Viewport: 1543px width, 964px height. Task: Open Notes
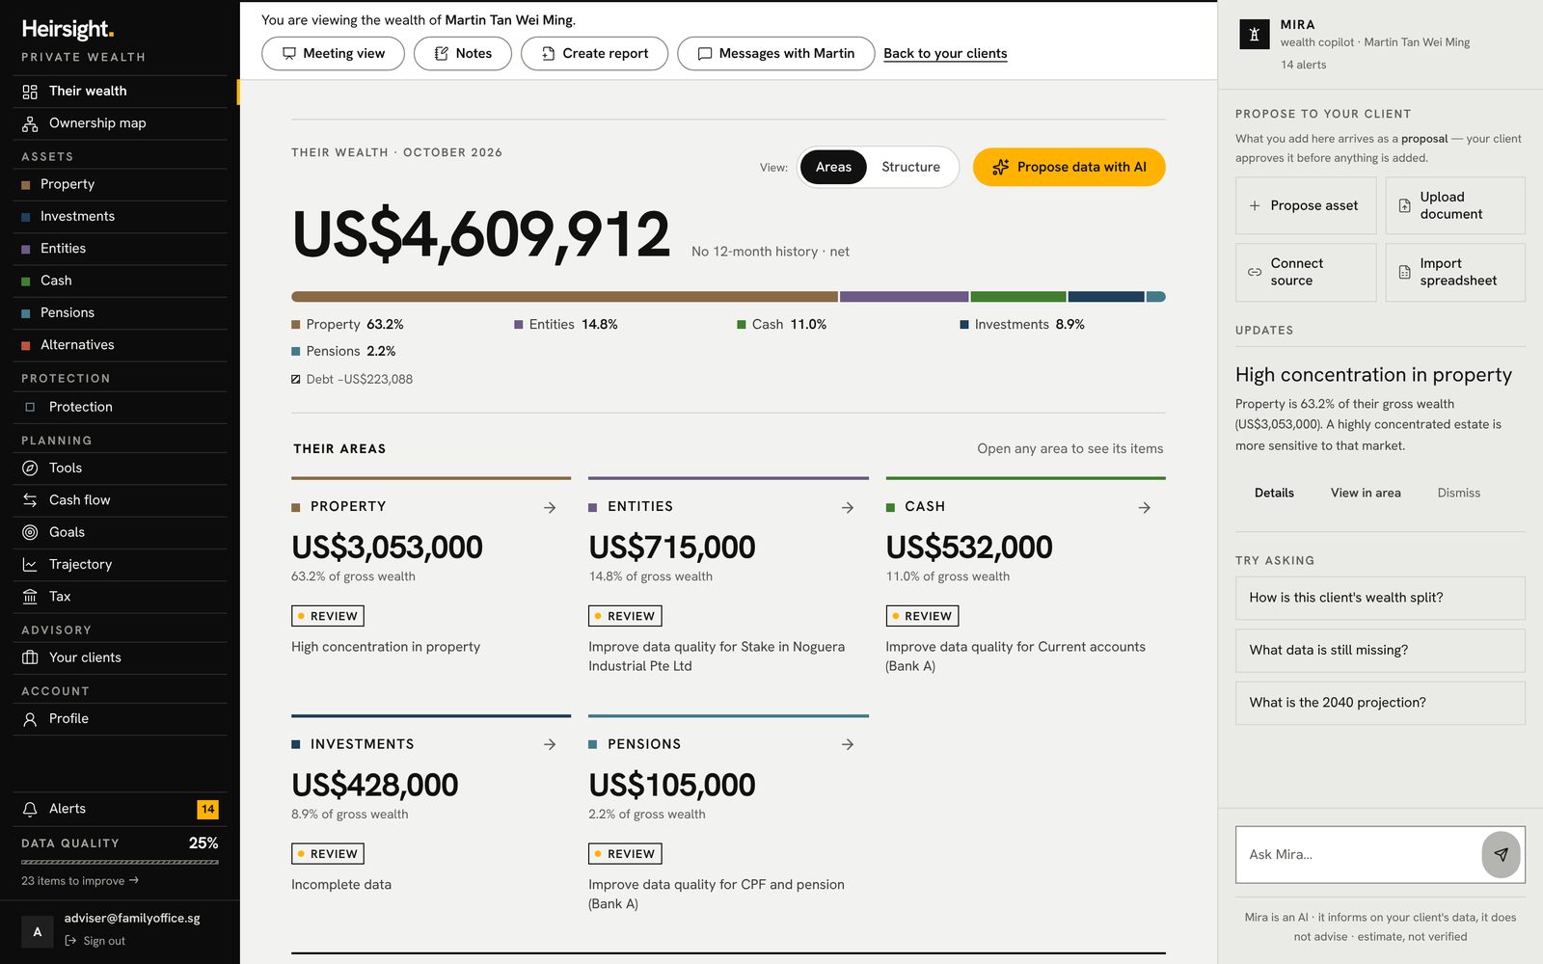coord(463,54)
